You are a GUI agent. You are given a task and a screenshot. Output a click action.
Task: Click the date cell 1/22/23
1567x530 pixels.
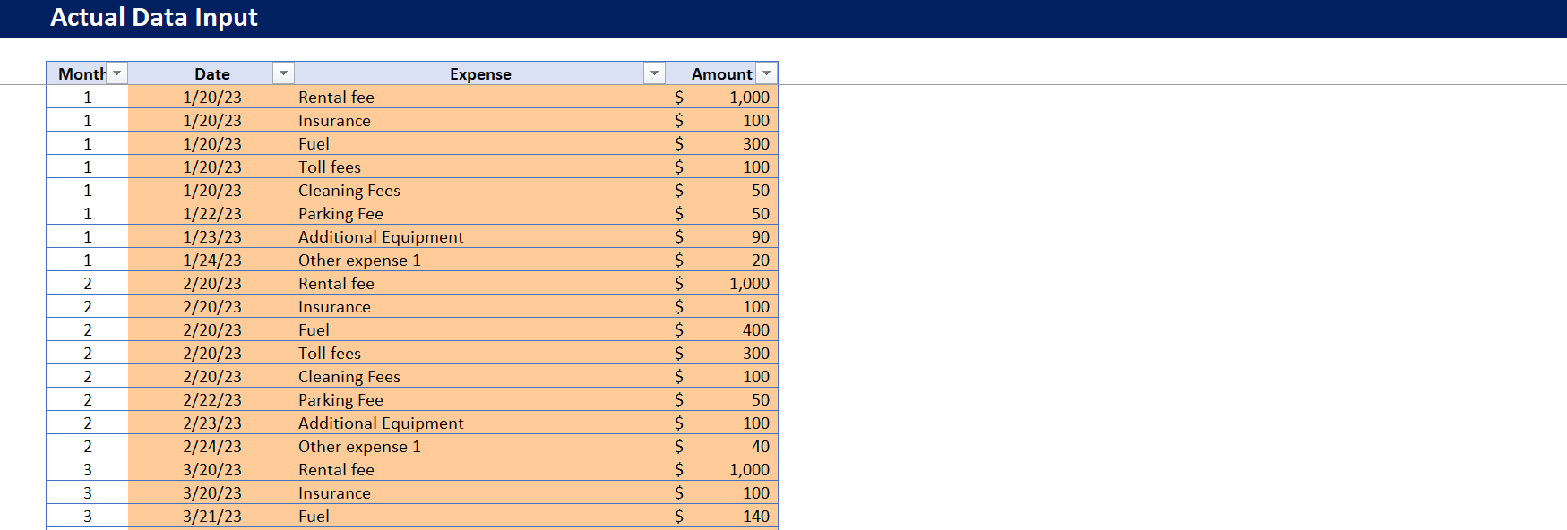click(x=211, y=213)
